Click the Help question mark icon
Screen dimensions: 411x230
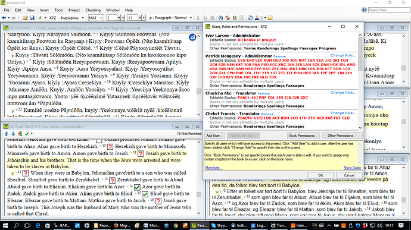pos(365,10)
